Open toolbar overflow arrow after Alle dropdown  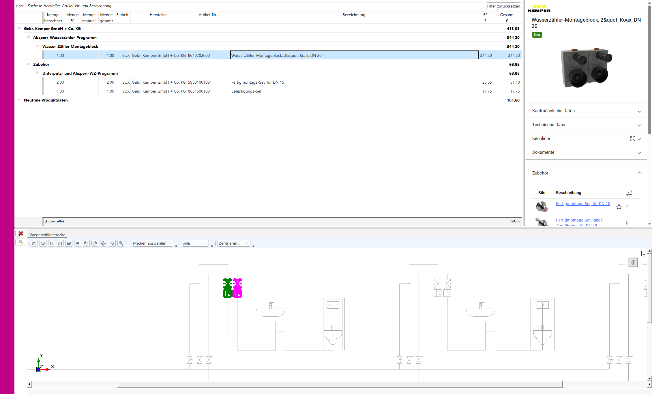[212, 246]
